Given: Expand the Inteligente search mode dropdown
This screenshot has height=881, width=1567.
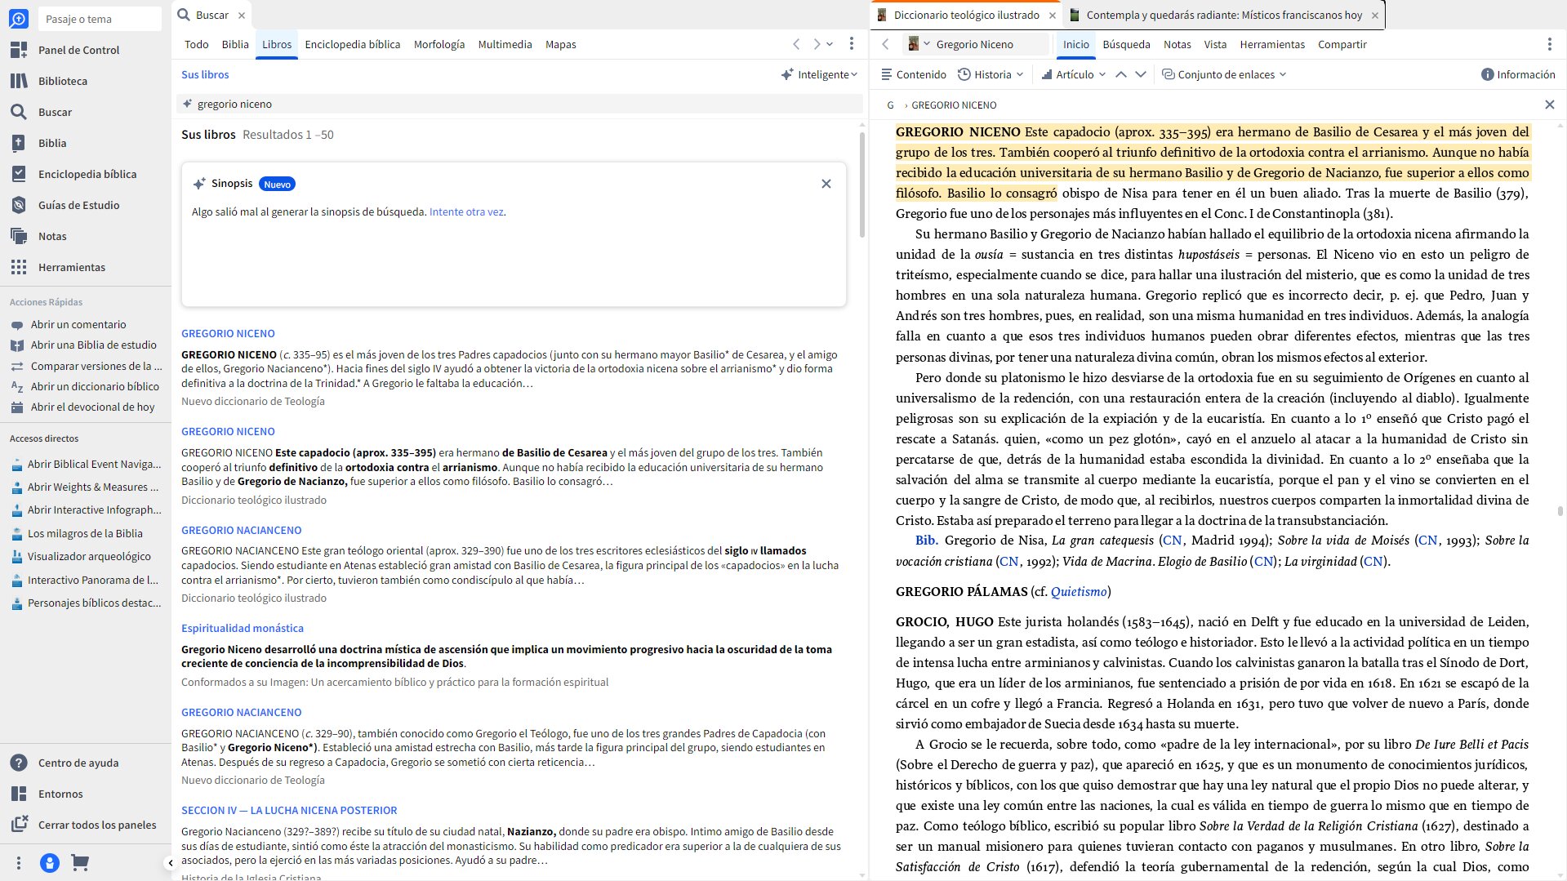Looking at the screenshot, I should point(819,74).
